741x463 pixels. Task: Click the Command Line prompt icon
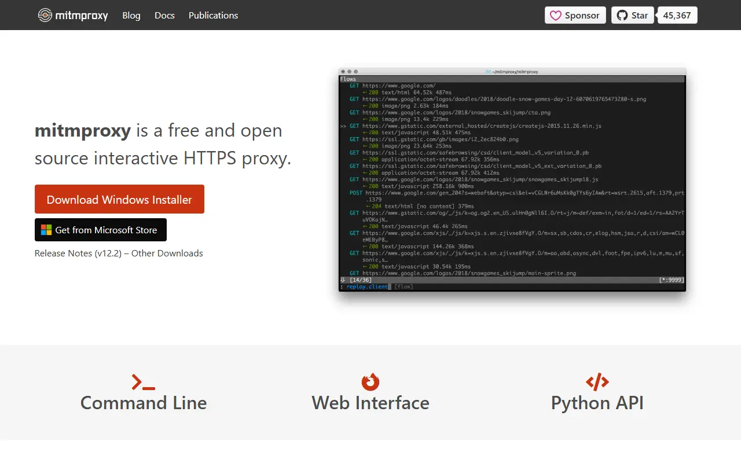point(144,382)
